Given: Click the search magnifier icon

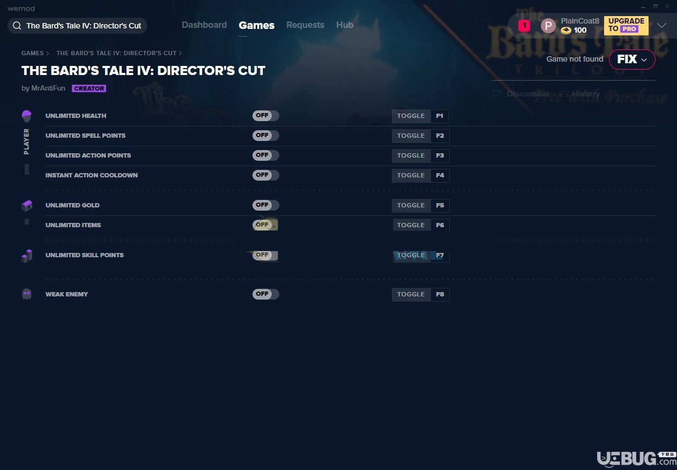Looking at the screenshot, I should coord(17,26).
